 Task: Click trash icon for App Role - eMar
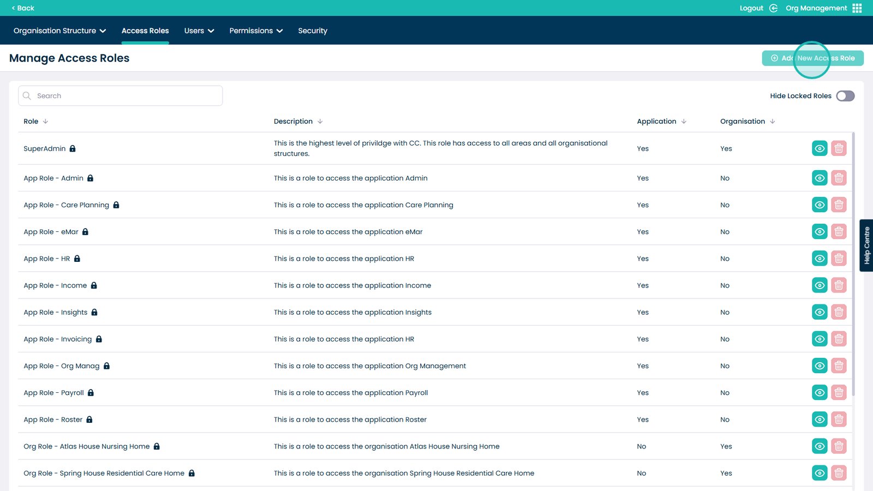[x=839, y=232]
